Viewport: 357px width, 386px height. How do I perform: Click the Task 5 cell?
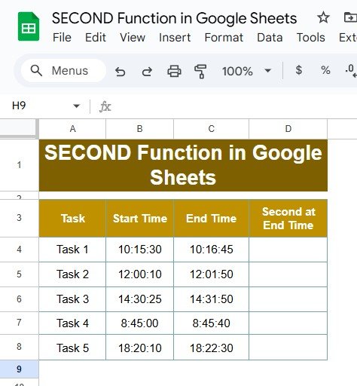(x=72, y=348)
